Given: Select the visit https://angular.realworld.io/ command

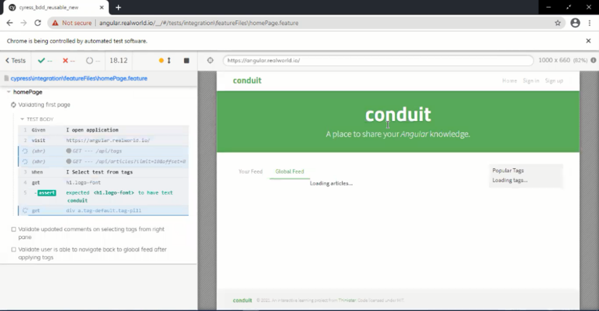Looking at the screenshot, I should coord(103,140).
